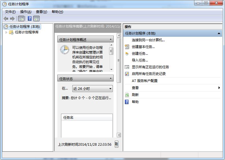This screenshot has width=225, height=160.
Task: Click the 任务计划程序库 folder icon
Action: (x=11, y=32)
